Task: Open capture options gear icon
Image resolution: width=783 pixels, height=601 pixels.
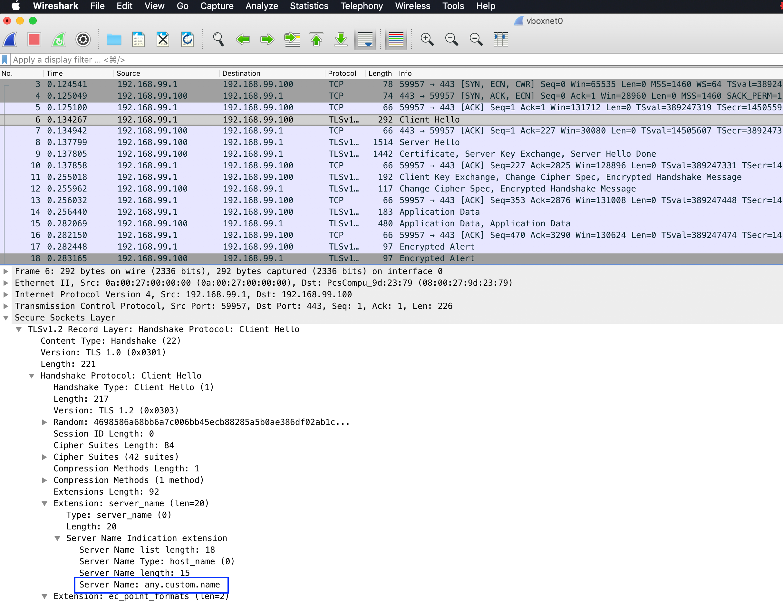Action: 83,39
